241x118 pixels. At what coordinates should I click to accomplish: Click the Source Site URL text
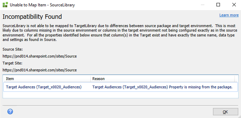tap(40, 56)
